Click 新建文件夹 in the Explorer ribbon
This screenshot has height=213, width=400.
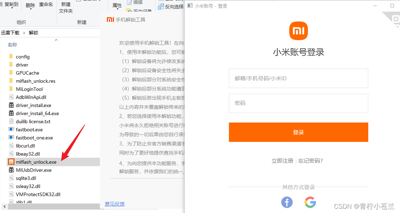pos(66,8)
